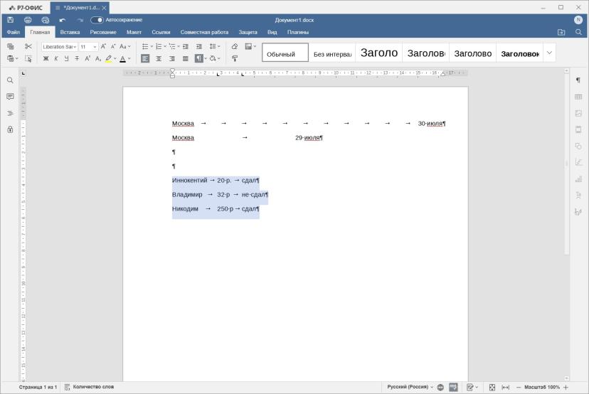Undo the last action
Screen dimensions: 589x394
63,20
